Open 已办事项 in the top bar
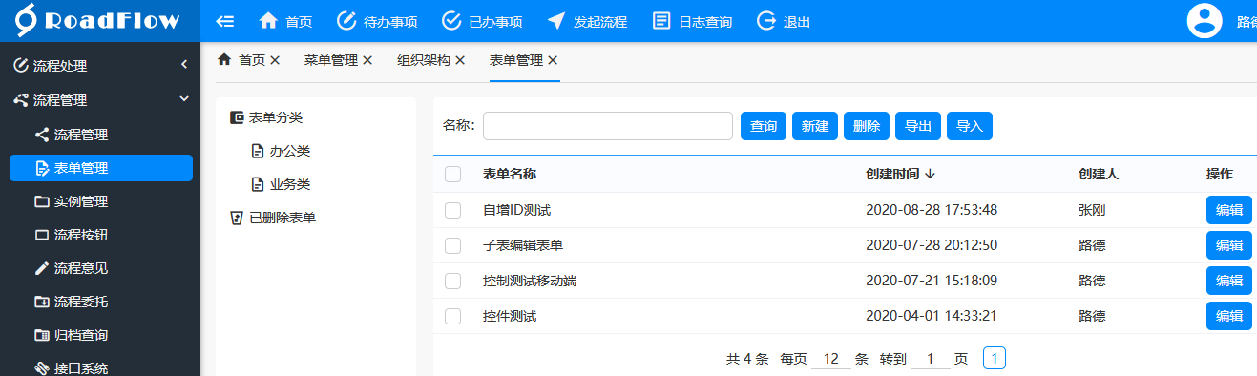 482,21
